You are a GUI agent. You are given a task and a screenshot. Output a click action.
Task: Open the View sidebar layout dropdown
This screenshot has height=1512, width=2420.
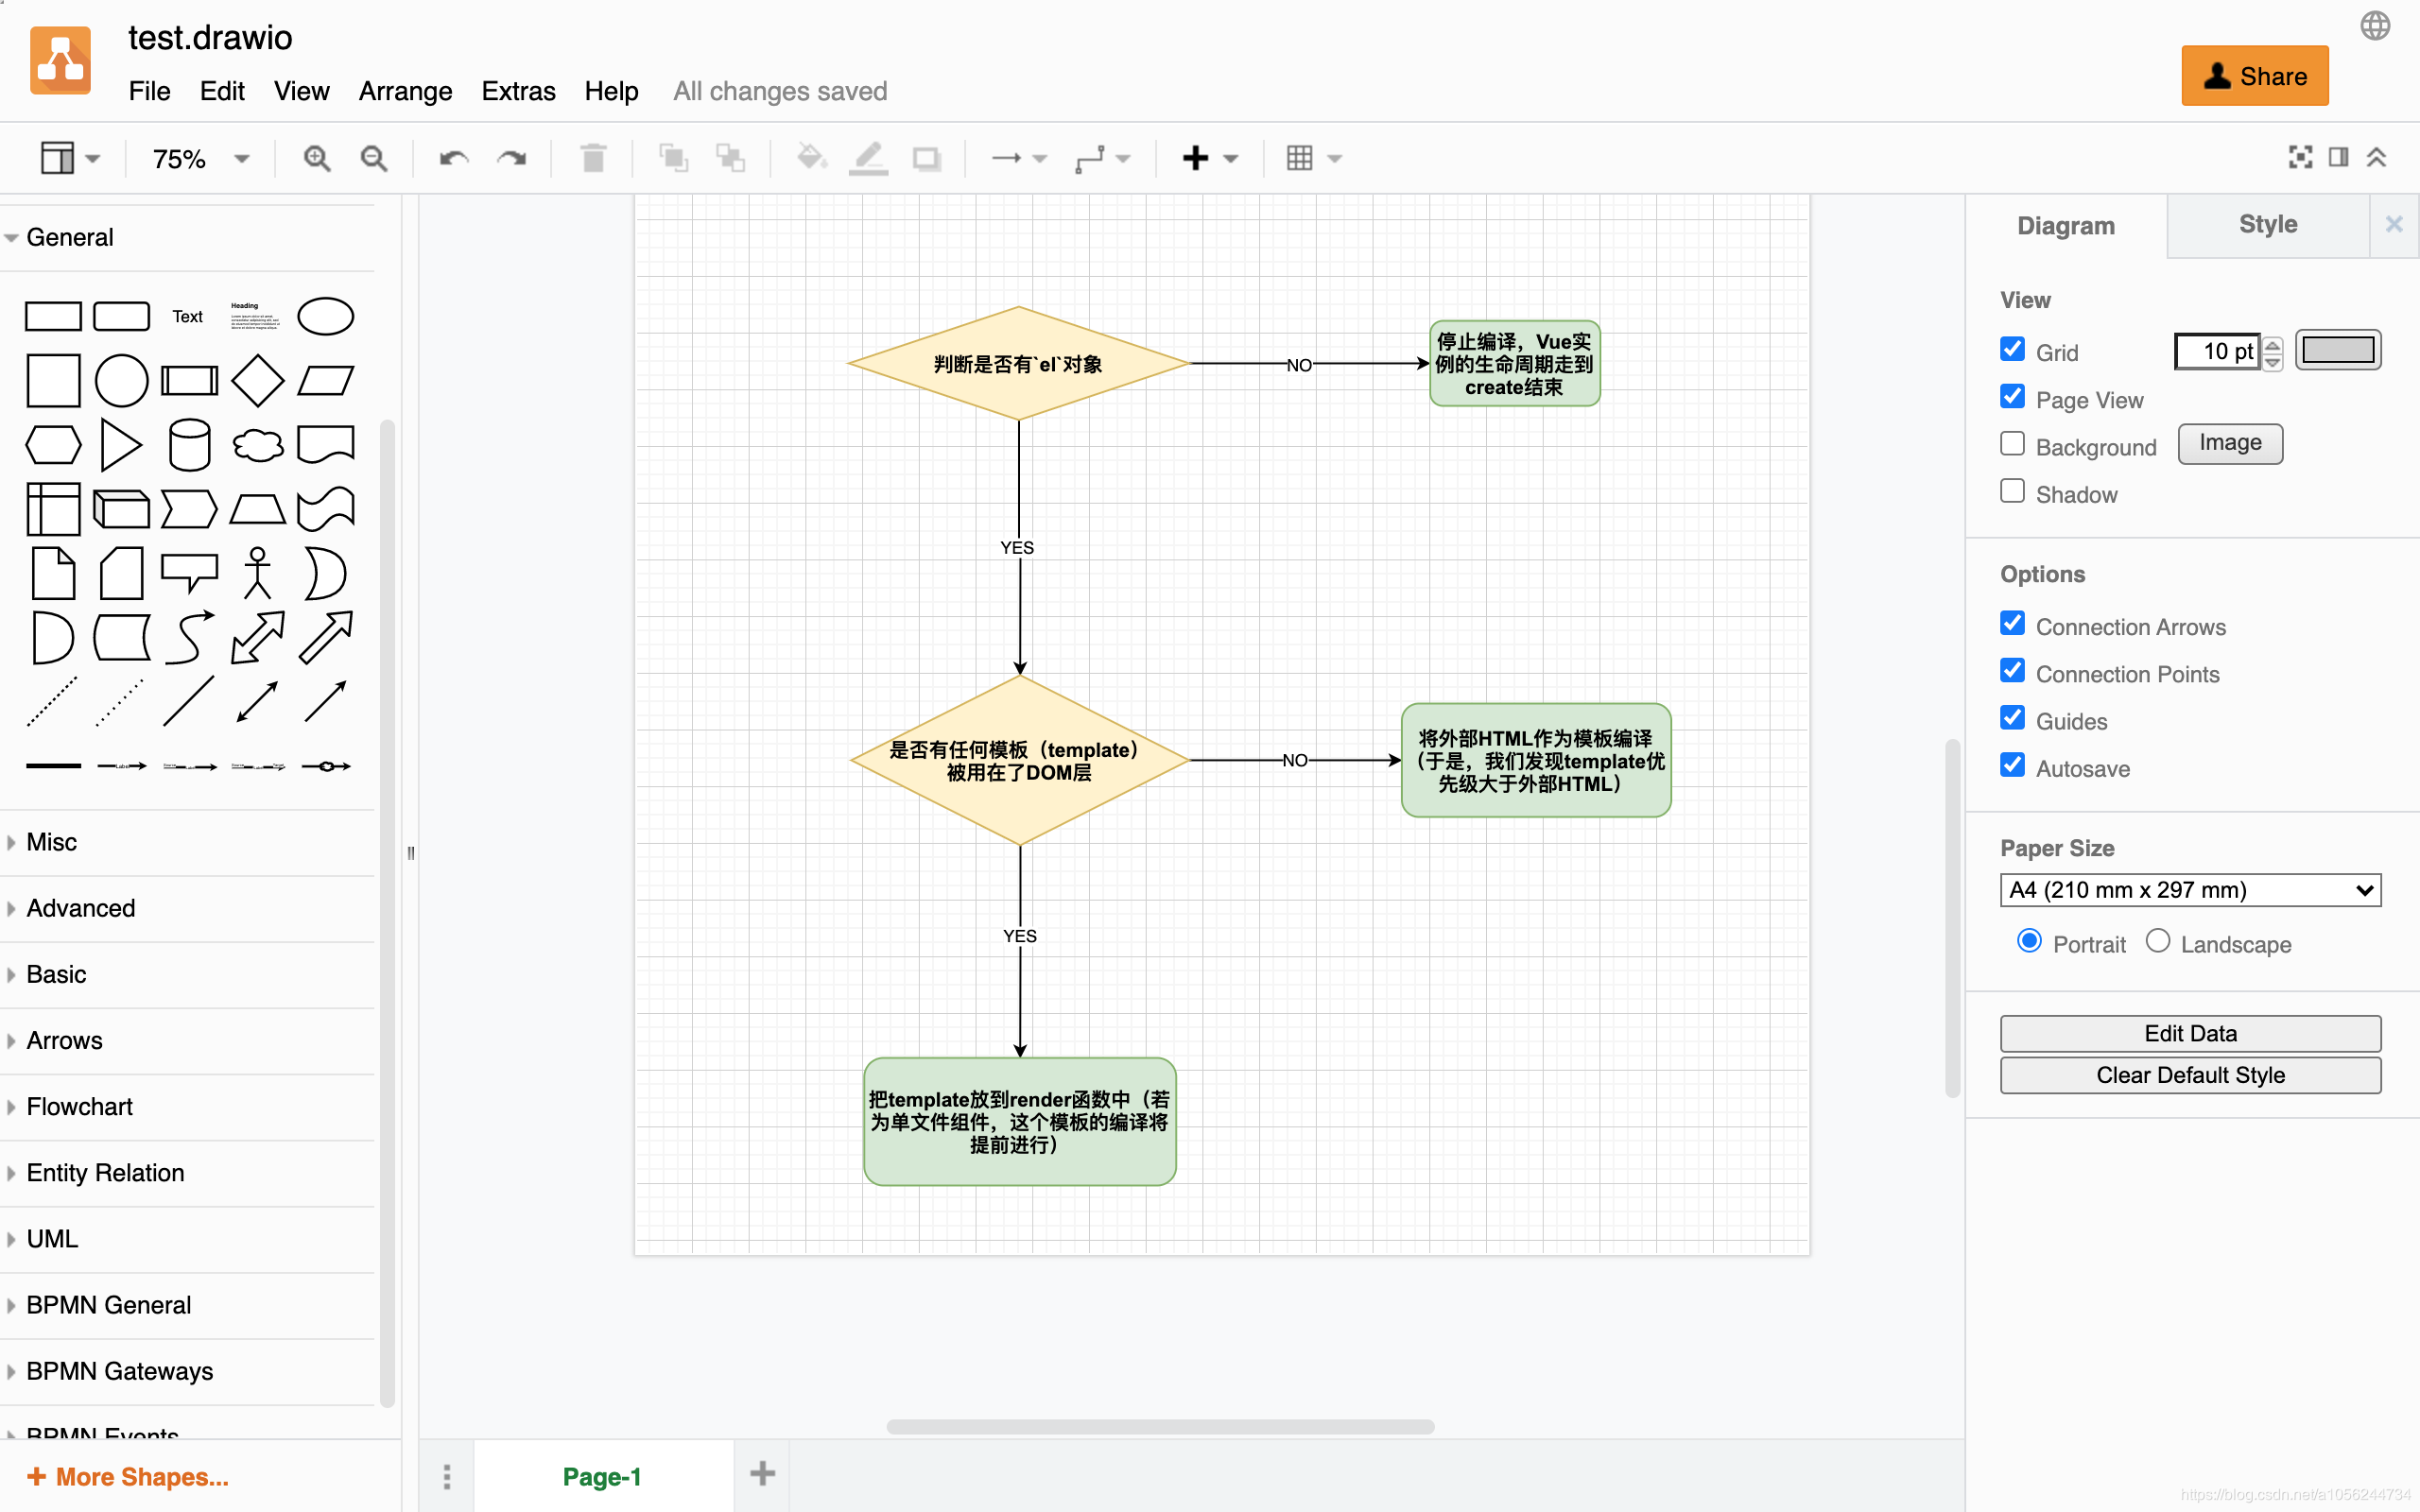[70, 158]
